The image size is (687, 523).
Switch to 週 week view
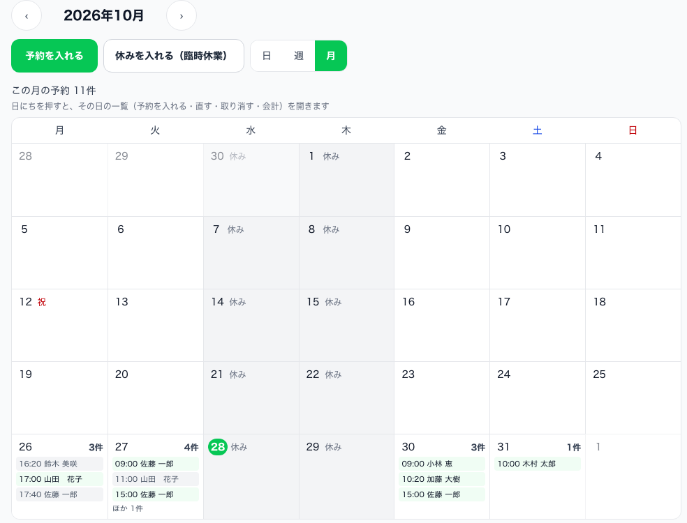[299, 56]
